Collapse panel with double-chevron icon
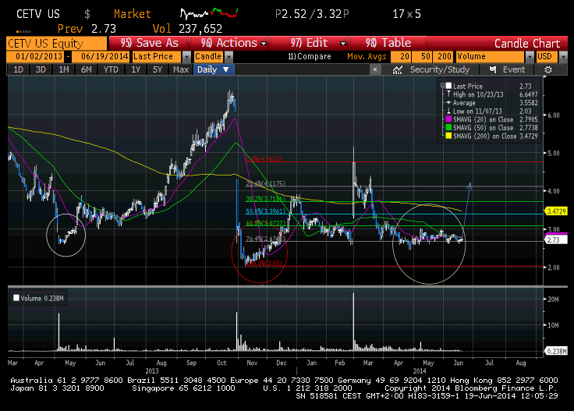The height and width of the screenshot is (411, 574). 375,69
